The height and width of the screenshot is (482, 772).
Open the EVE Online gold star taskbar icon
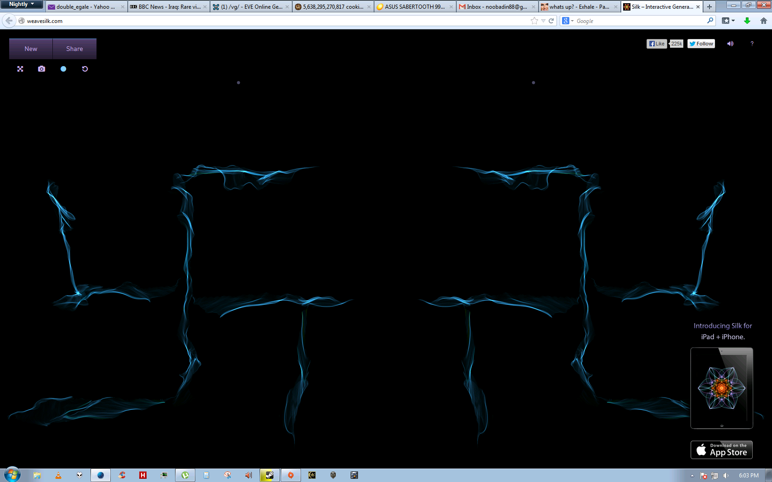tap(312, 475)
